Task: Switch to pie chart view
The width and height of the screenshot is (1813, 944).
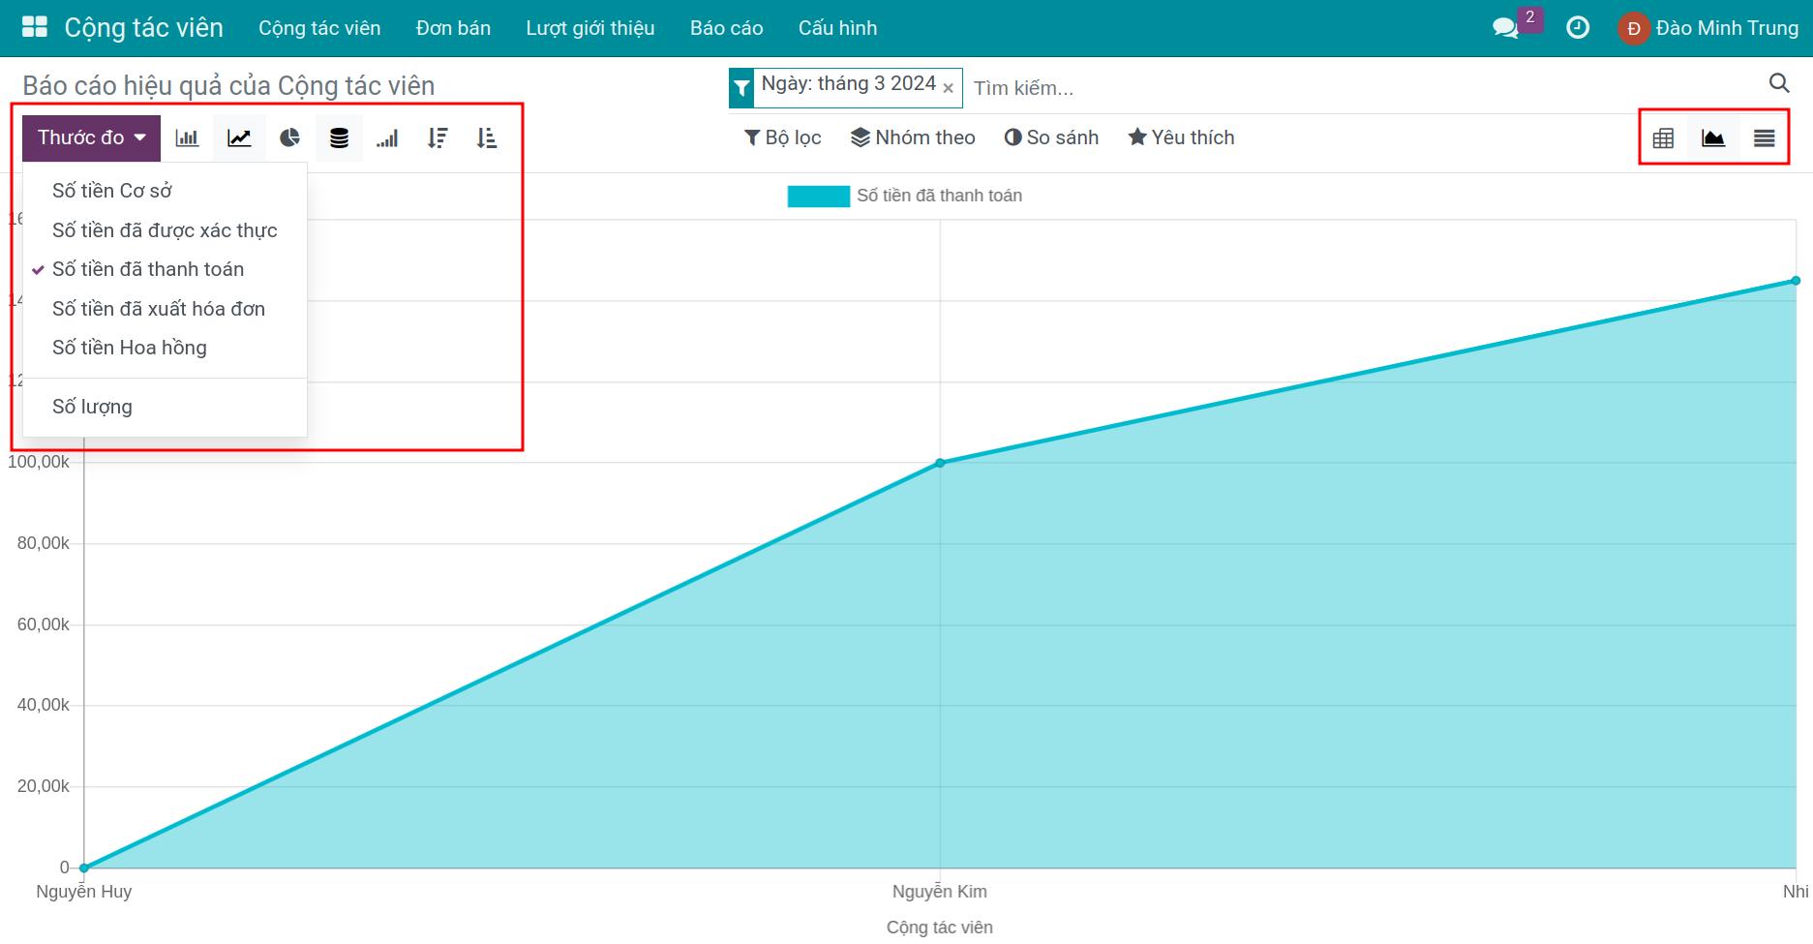Action: pos(289,137)
